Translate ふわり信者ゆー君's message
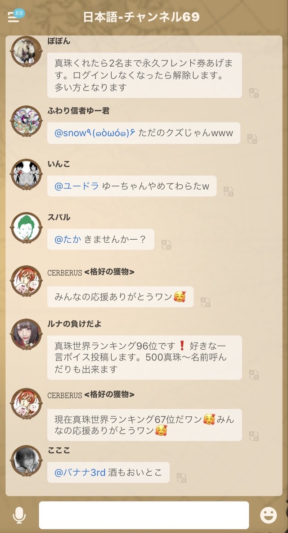 (x=252, y=139)
